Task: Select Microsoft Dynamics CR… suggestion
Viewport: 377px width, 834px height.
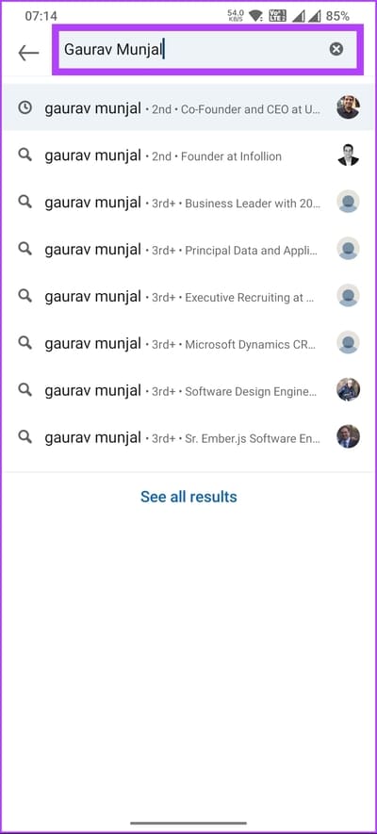Action: pyautogui.click(x=188, y=343)
